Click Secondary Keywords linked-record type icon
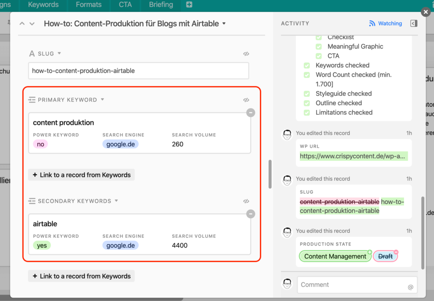Viewport: 434px width, 301px height. click(32, 201)
